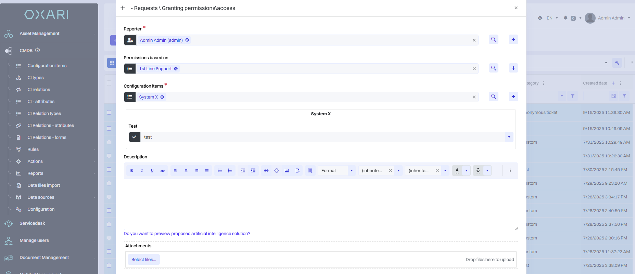Click inside the Description text area
Screen dimensions: 635x274
(321, 204)
